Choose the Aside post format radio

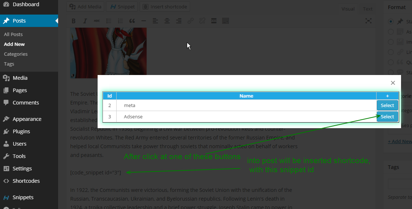coord(391,32)
